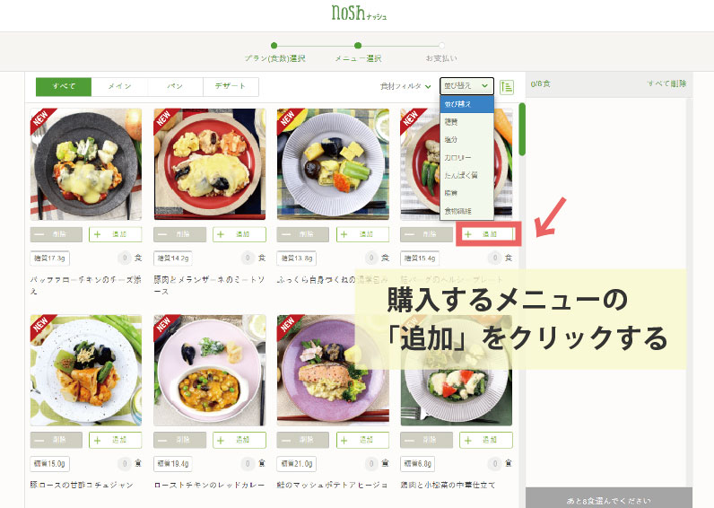
Task: Open the 食材フィルタ dropdown
Action: pyautogui.click(x=405, y=86)
